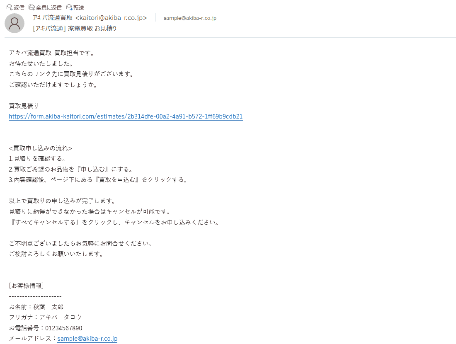Click the recipient address in the header

coord(190,18)
